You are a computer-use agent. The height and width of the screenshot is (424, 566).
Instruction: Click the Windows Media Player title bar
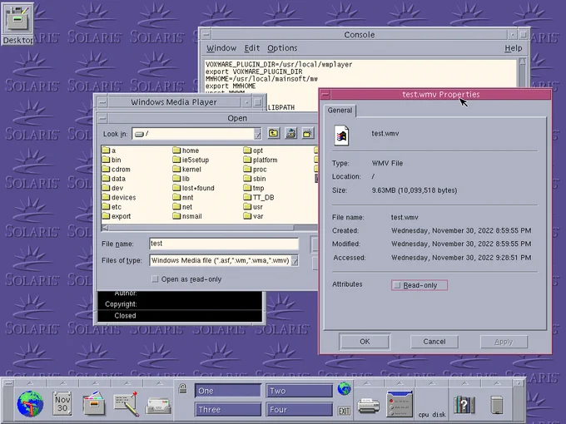tap(174, 102)
